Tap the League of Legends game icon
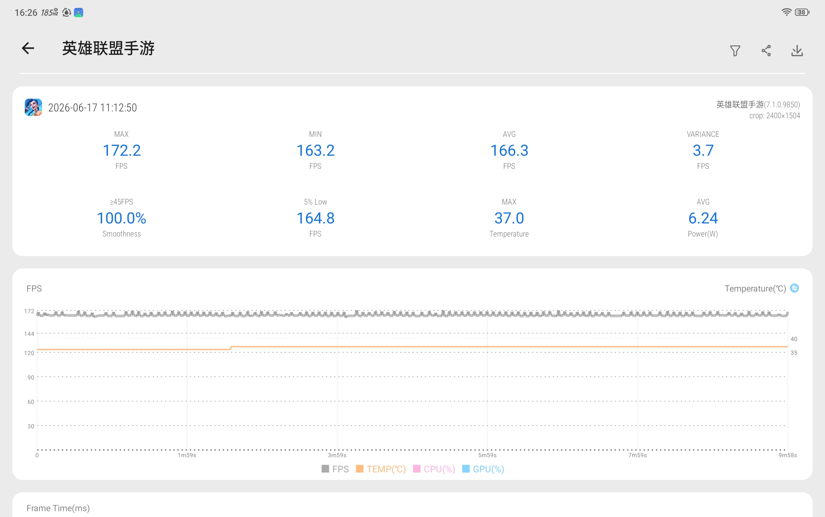 (x=33, y=107)
